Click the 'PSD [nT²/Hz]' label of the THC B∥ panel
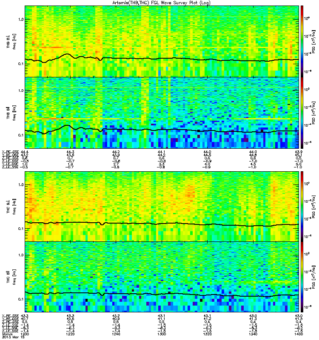The height and width of the screenshot is (340, 319). click(x=313, y=277)
